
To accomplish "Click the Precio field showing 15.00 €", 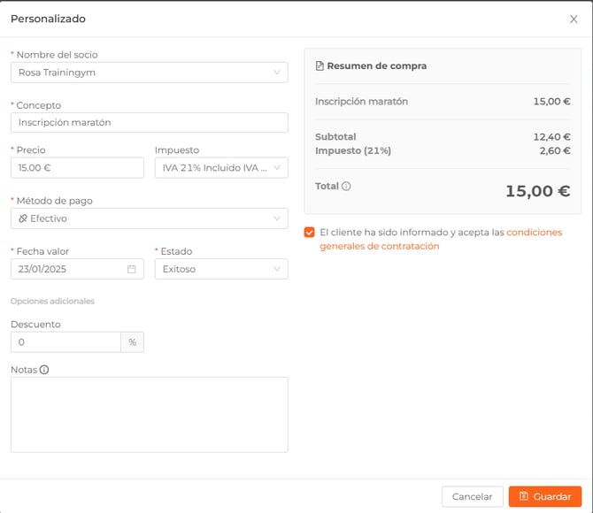I will [77, 168].
